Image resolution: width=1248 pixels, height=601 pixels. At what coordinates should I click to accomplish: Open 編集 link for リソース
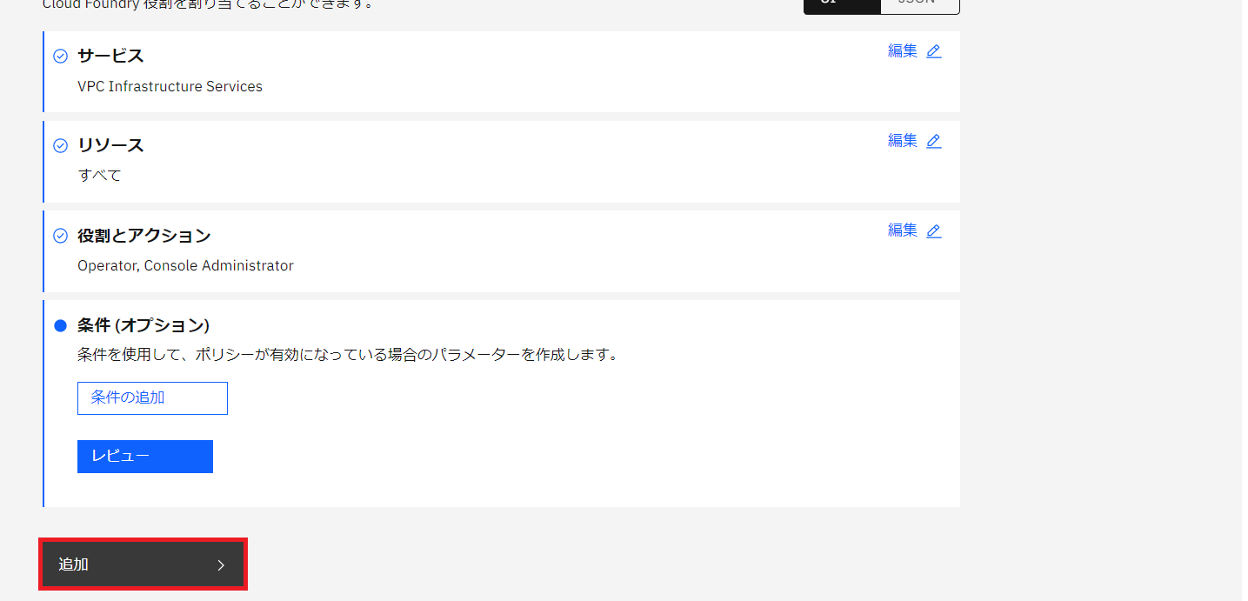coord(902,141)
